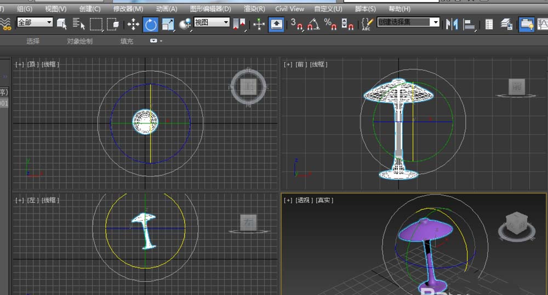Click the [真实] shading mode label
The height and width of the screenshot is (295, 548).
click(324, 200)
